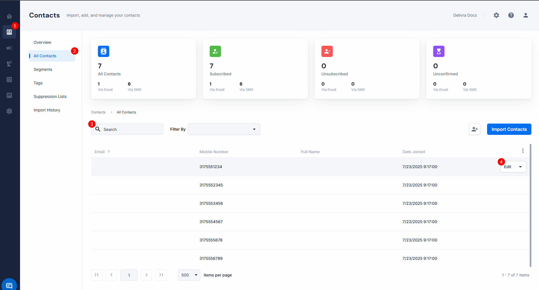Open the chat support bubble icon
The width and height of the screenshot is (539, 290).
9,285
